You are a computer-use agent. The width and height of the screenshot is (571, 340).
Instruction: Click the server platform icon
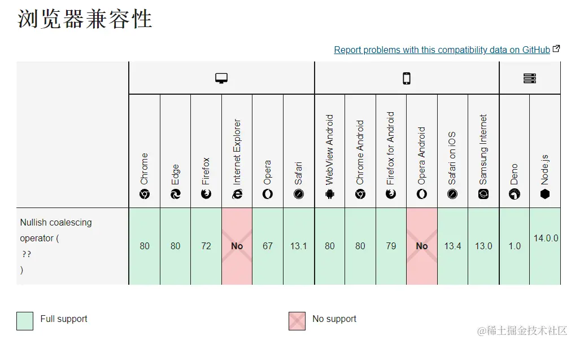[x=529, y=78]
